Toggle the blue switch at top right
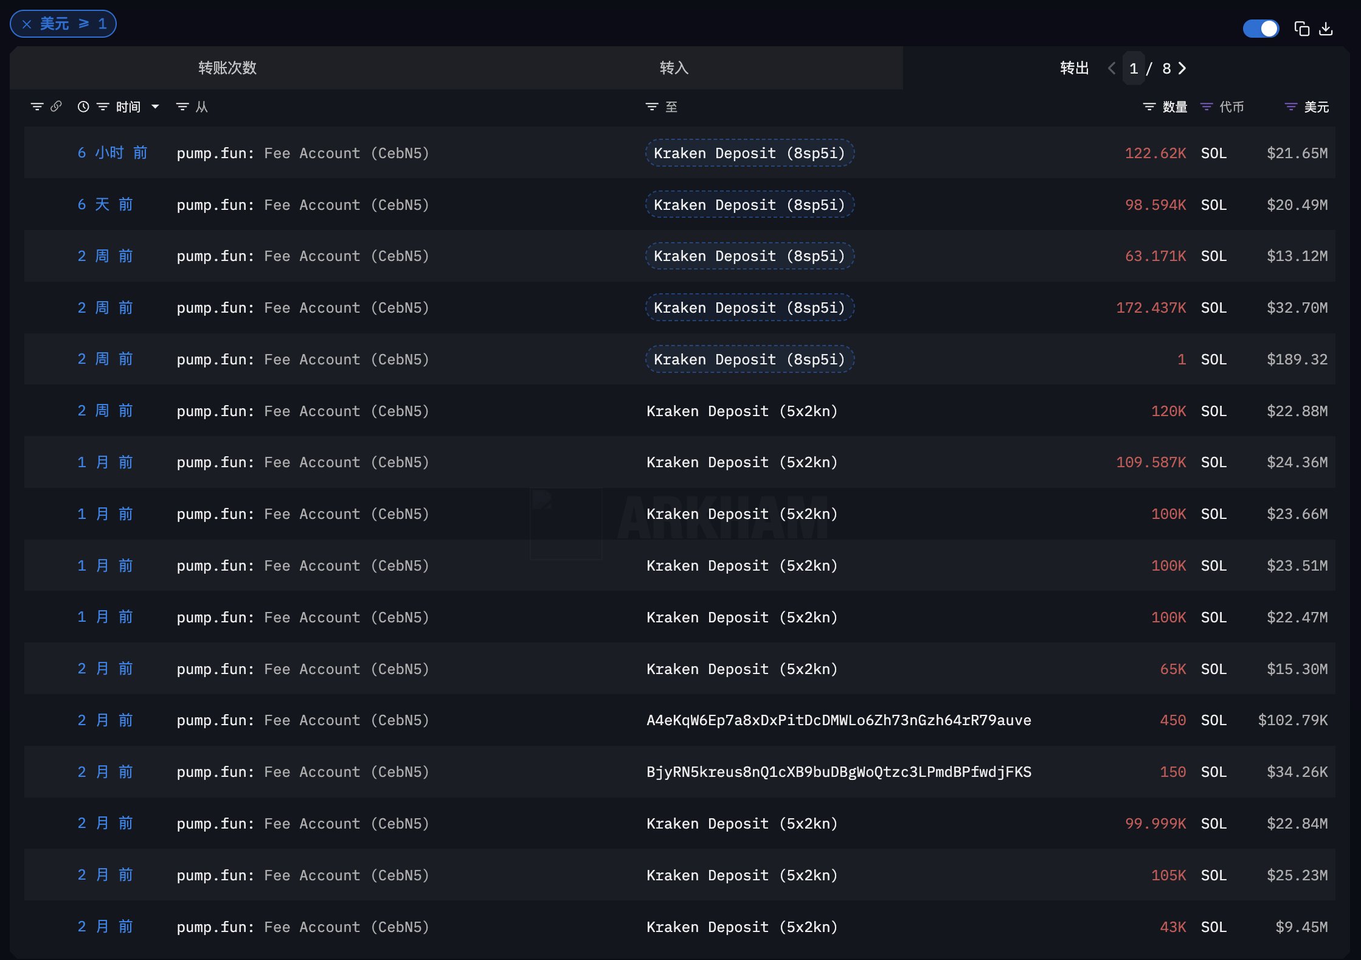 pyautogui.click(x=1261, y=29)
